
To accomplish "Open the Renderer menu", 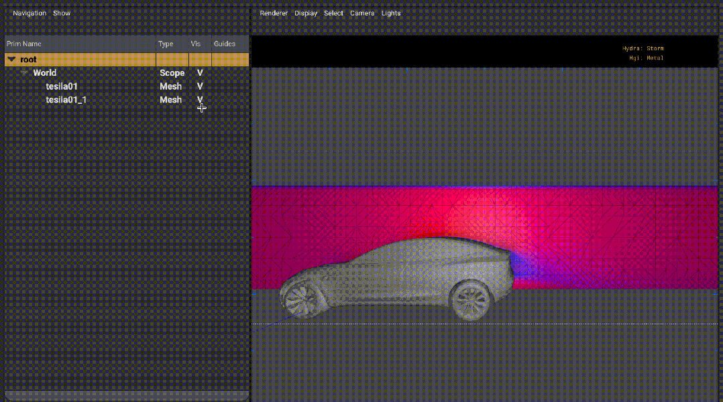I will coord(274,13).
